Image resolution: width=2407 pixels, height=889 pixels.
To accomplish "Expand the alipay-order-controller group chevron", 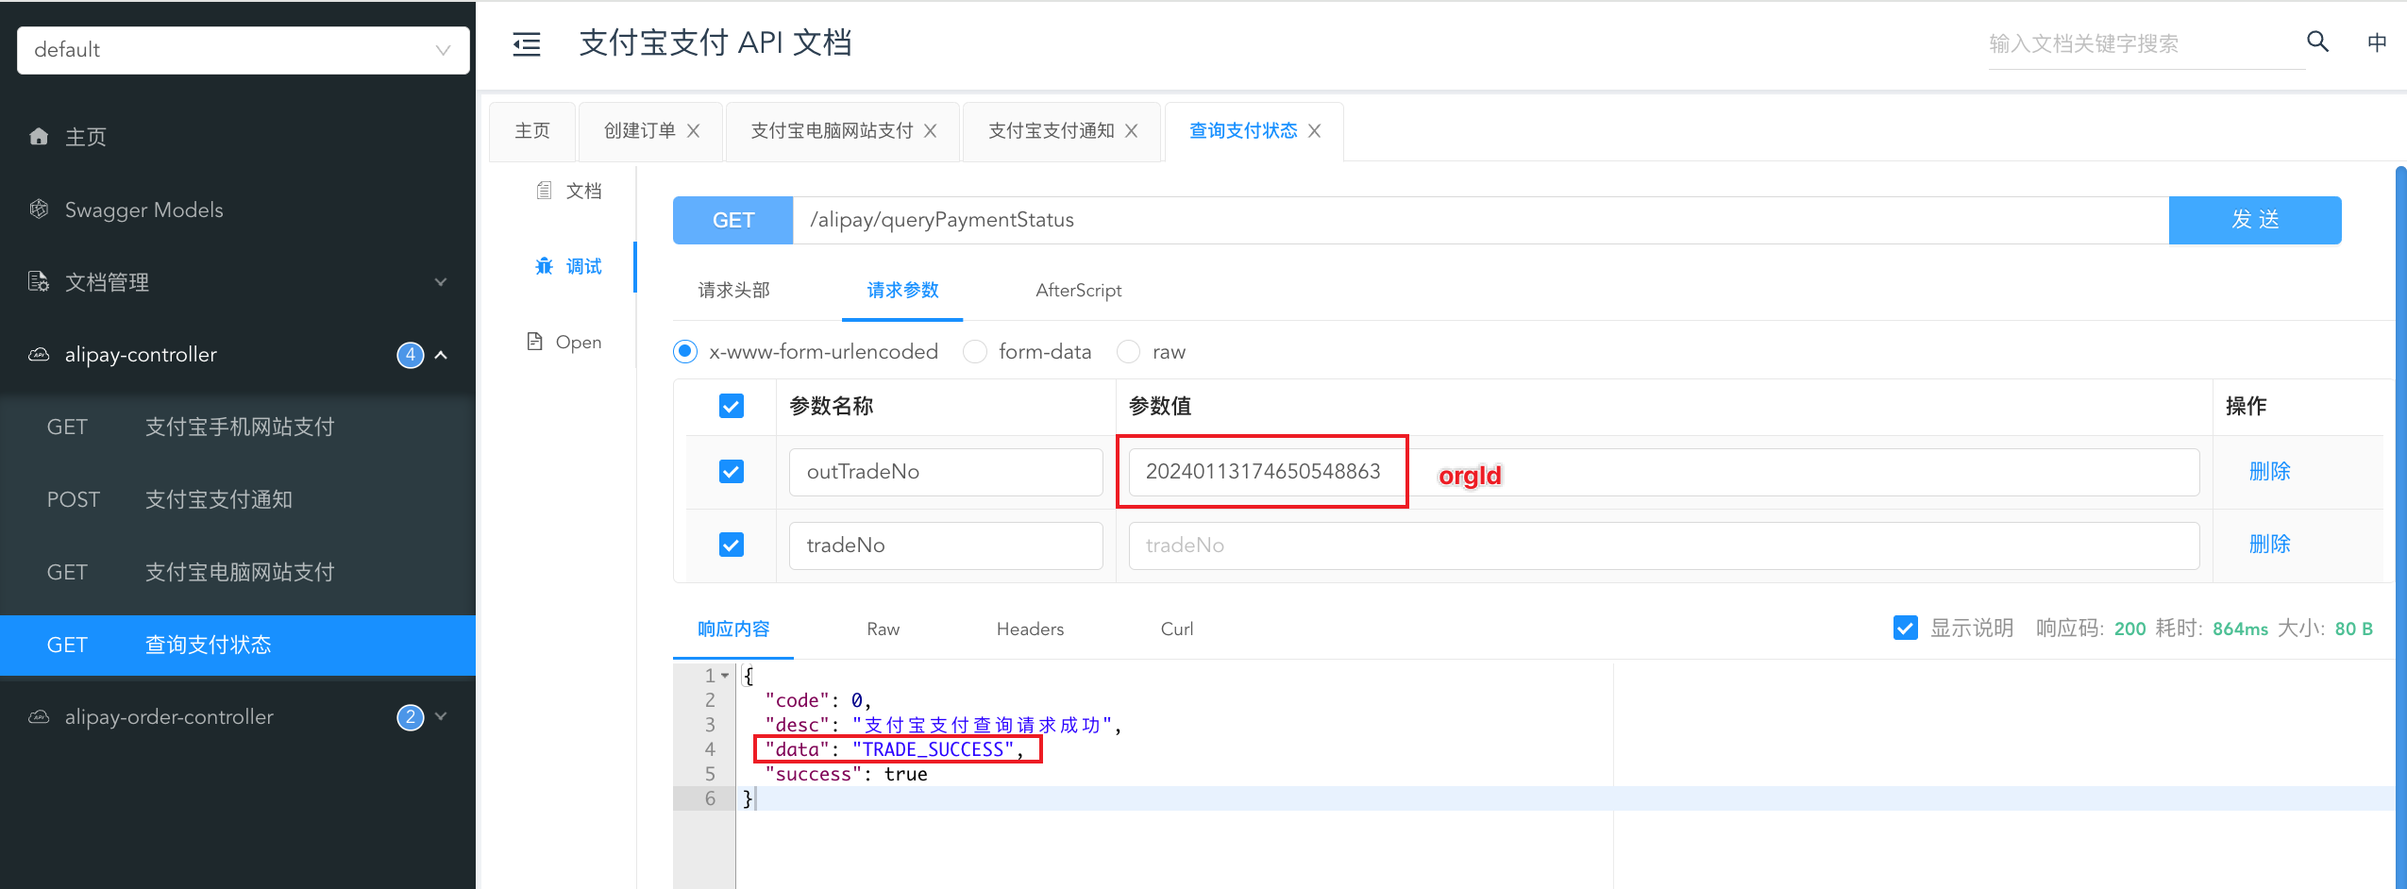I will point(441,717).
